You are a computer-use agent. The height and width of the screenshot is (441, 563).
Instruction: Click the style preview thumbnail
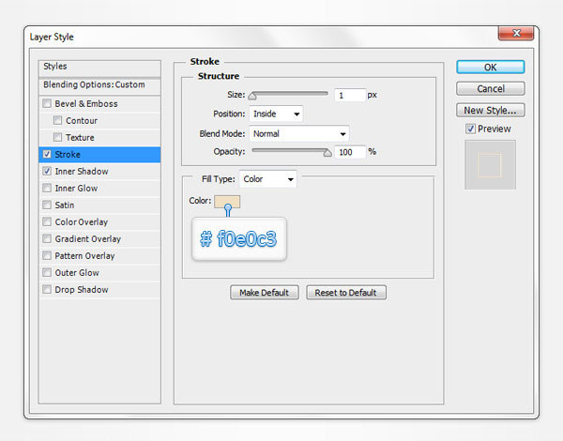490,165
